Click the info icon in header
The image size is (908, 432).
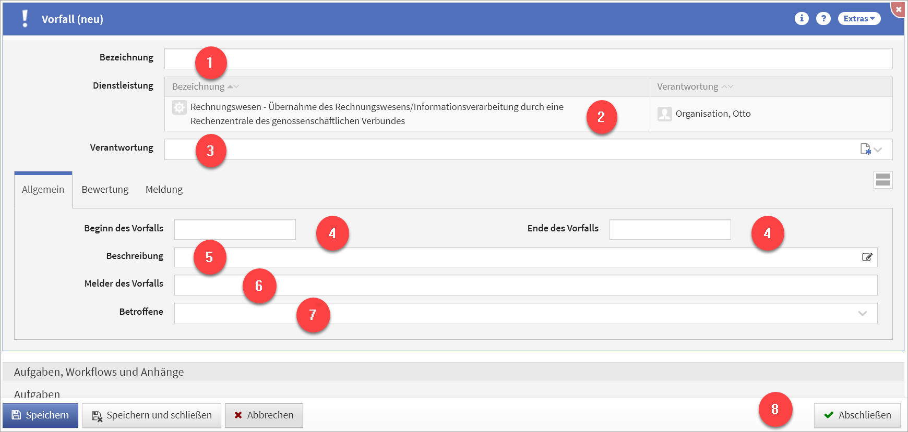point(802,19)
